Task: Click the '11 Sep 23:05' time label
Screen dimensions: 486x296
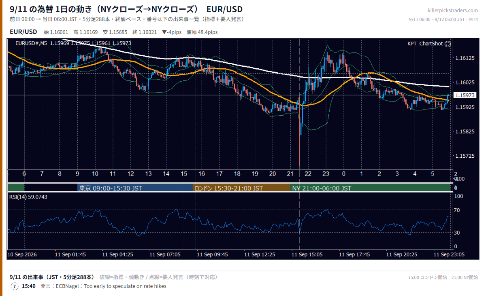Action: 449,255
